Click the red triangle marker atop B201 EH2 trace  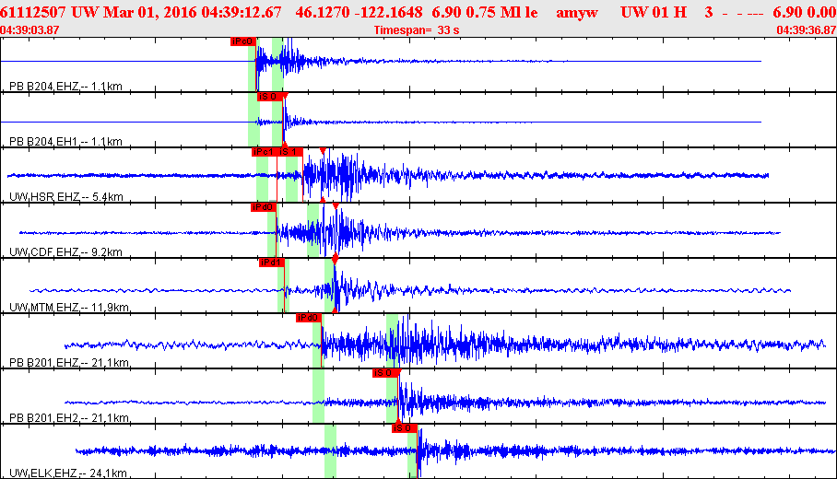[397, 372]
